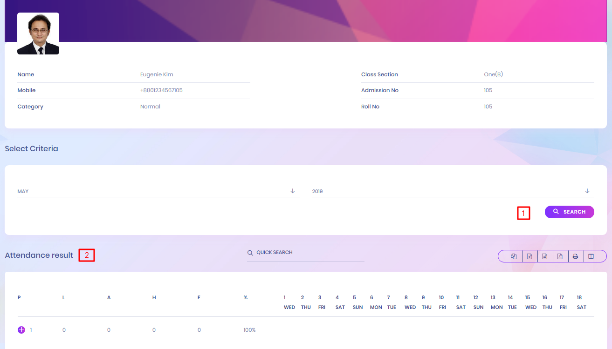
Task: Sort by the A column header
Action: (x=109, y=297)
